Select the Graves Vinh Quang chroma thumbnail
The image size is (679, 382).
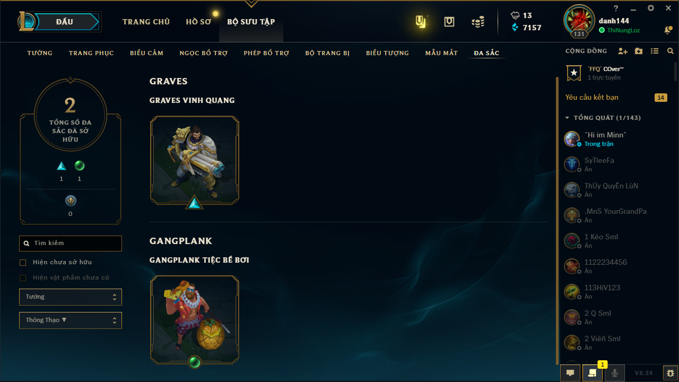195,160
